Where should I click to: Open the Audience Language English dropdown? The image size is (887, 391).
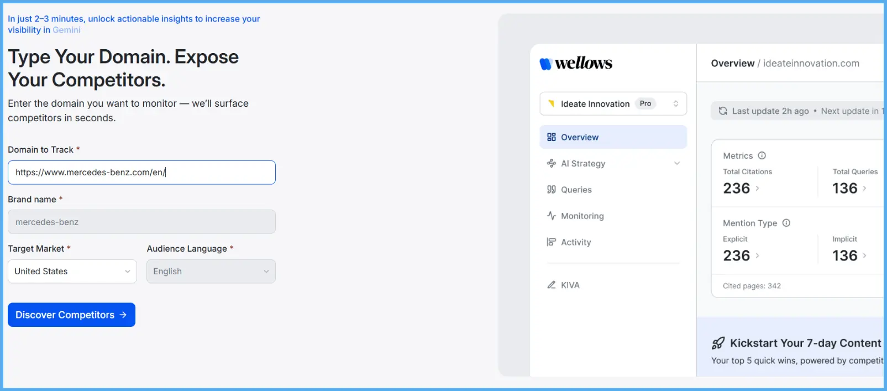(211, 272)
